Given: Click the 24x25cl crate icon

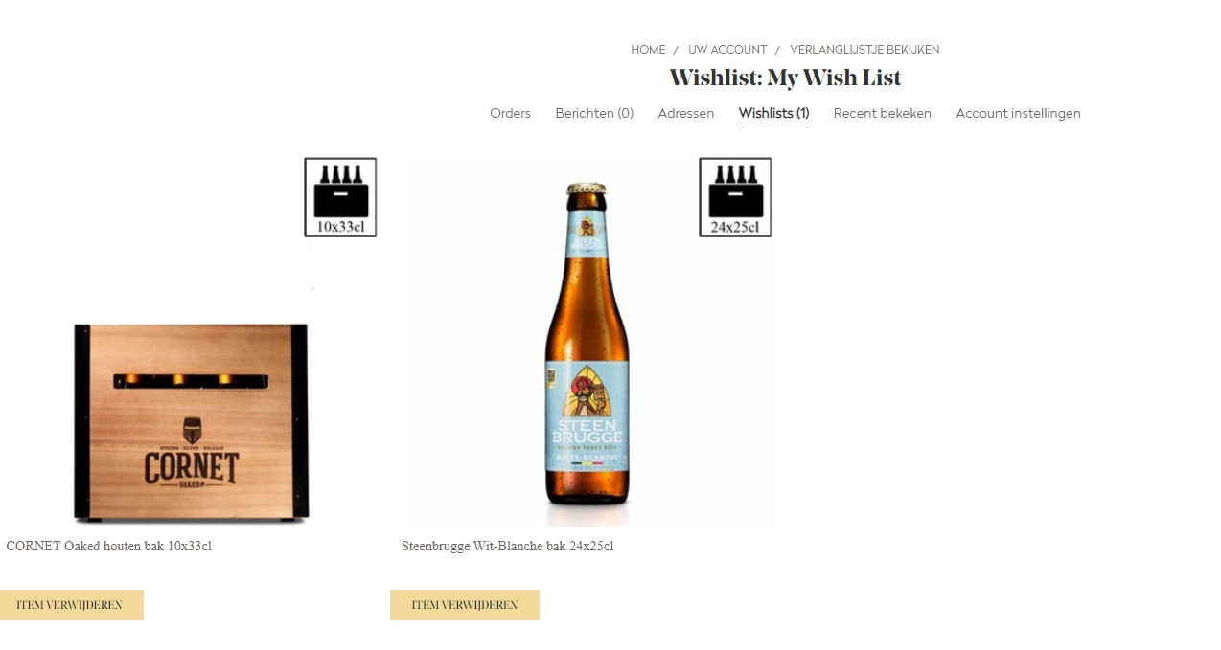Looking at the screenshot, I should click(735, 197).
